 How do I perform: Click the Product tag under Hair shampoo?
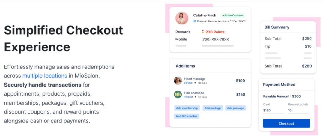tap(188, 97)
